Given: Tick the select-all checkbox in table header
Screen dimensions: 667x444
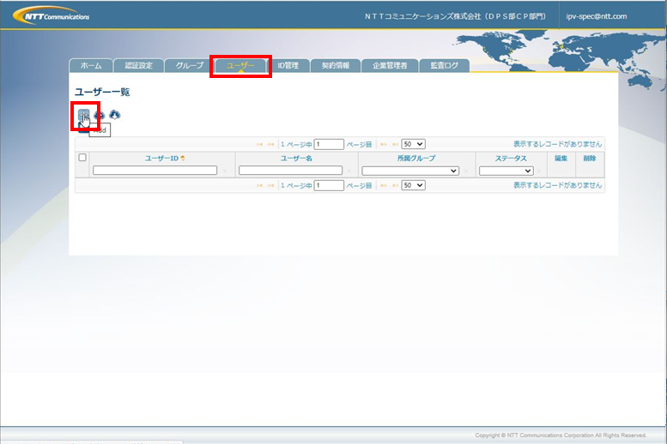Looking at the screenshot, I should tap(82, 158).
